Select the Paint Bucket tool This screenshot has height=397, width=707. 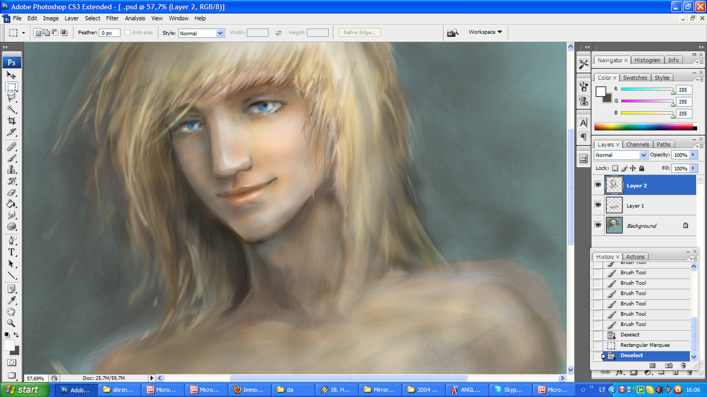[12, 204]
